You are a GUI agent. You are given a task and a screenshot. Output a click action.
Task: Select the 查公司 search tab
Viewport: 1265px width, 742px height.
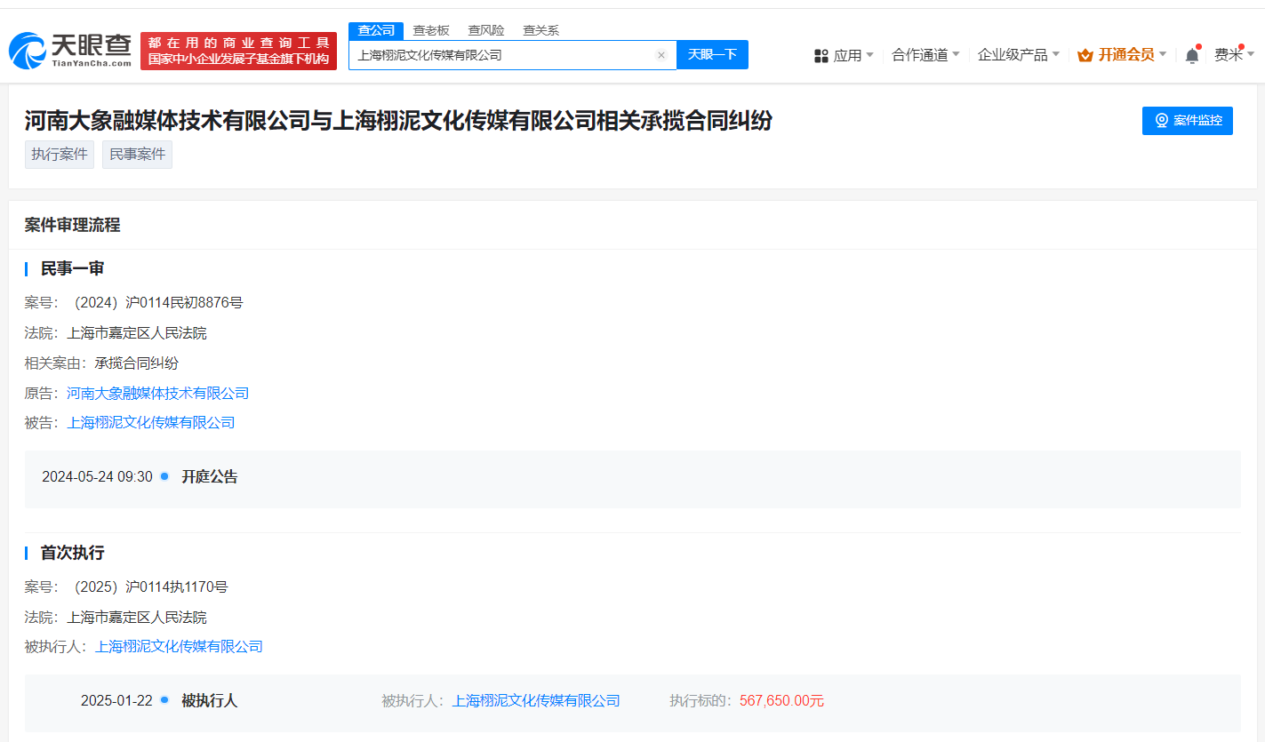(376, 30)
